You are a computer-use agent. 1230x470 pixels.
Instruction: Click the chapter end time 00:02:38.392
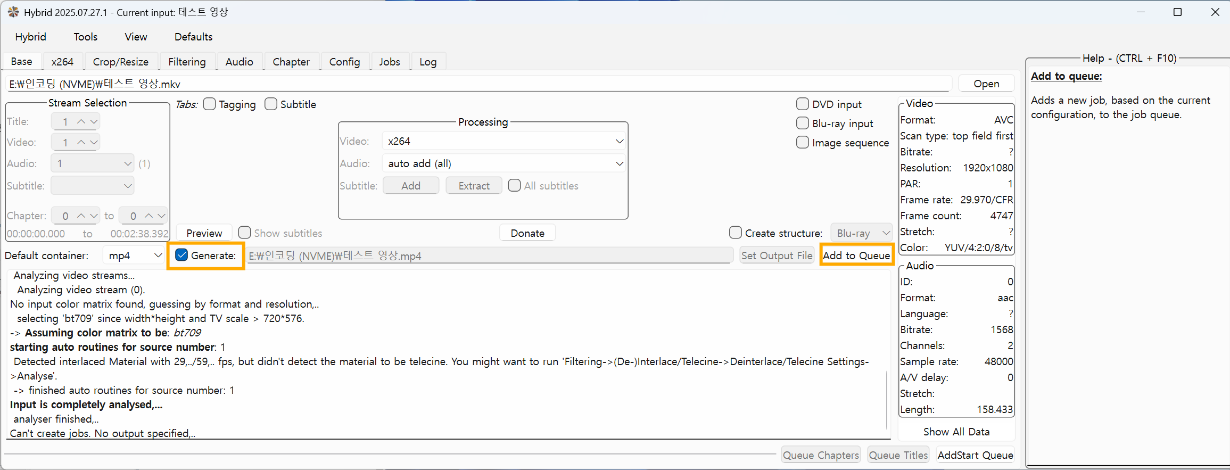click(x=139, y=234)
